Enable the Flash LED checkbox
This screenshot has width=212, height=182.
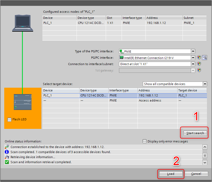[10, 120]
